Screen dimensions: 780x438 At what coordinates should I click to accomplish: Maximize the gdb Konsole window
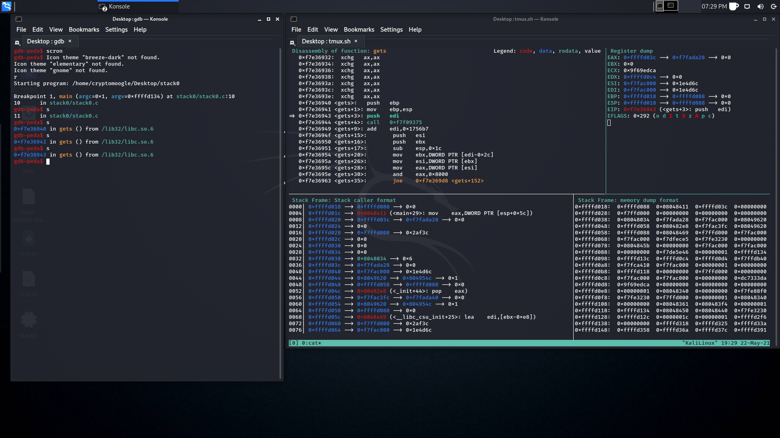coord(268,19)
